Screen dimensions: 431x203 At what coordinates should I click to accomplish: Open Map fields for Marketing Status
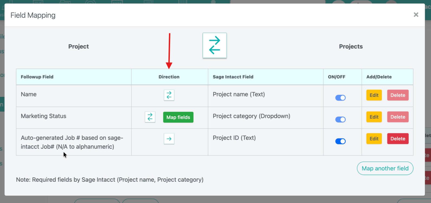coord(178,117)
